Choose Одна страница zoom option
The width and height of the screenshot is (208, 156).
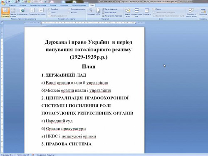109,9
